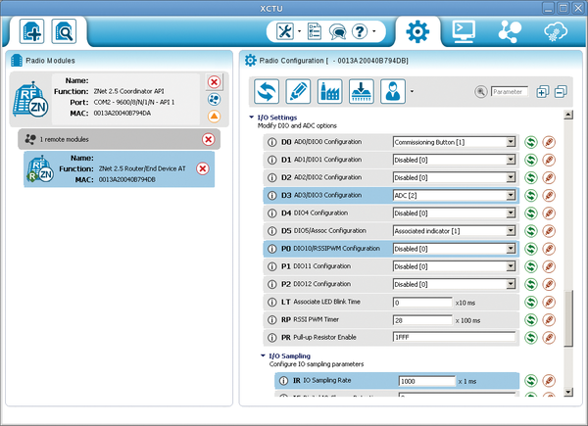Collapse the I/O Sampling section
Screen dimensions: 588x426
pos(263,355)
